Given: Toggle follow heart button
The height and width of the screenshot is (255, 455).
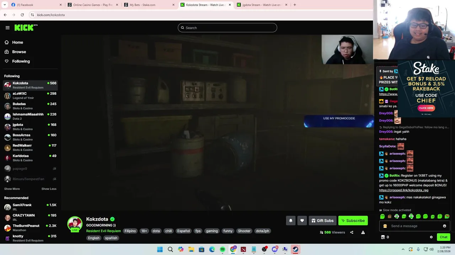Looking at the screenshot, I should point(302,221).
